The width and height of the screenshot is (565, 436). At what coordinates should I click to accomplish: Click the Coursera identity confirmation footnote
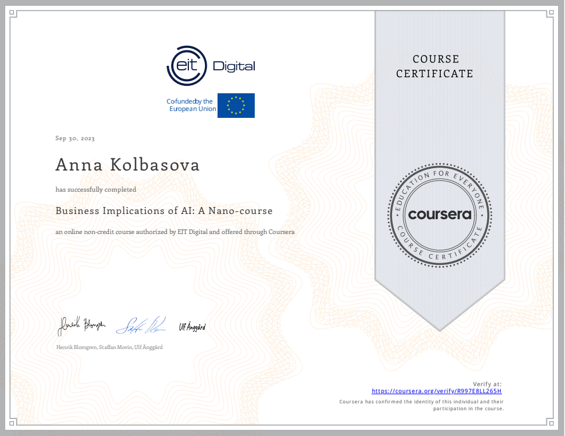tap(421, 405)
